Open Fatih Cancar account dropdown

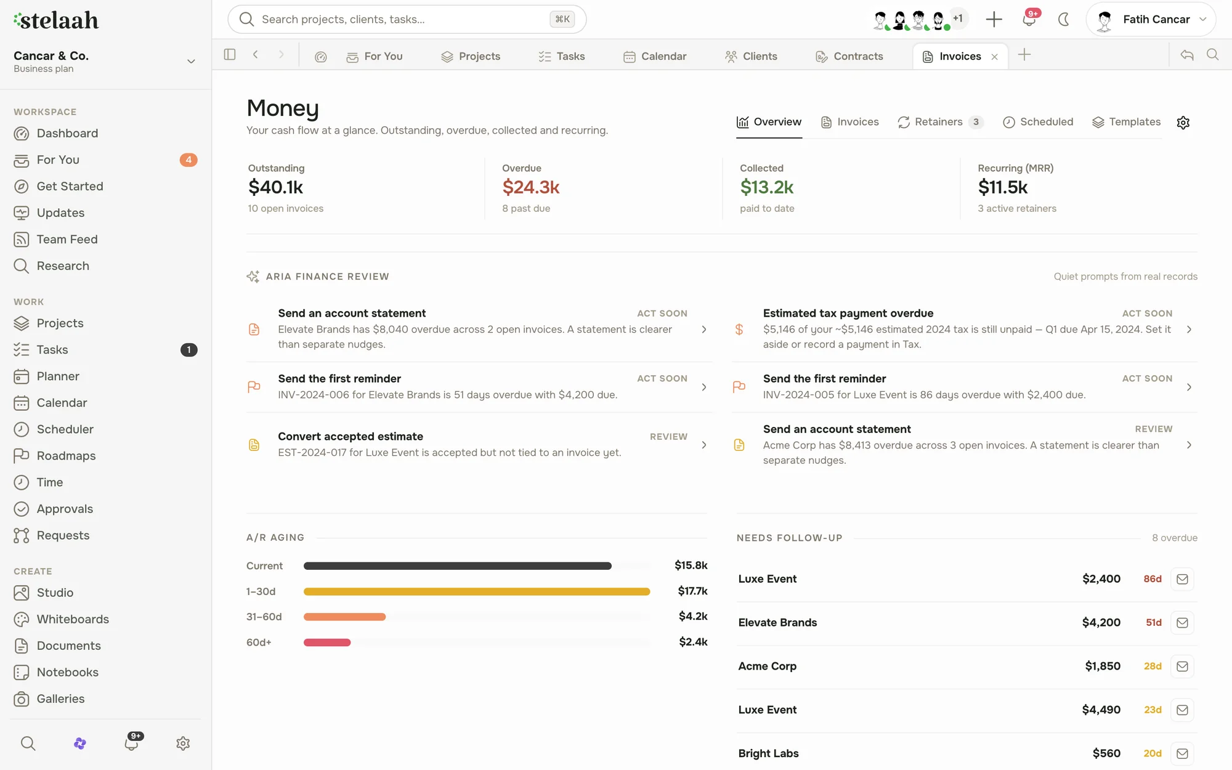pos(1150,20)
